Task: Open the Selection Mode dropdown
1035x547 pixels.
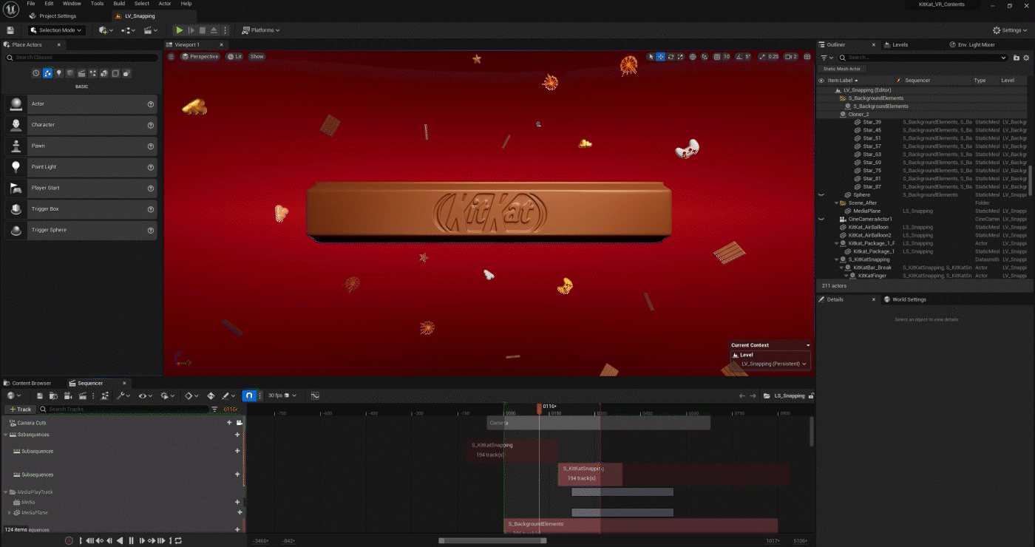Action: 56,30
